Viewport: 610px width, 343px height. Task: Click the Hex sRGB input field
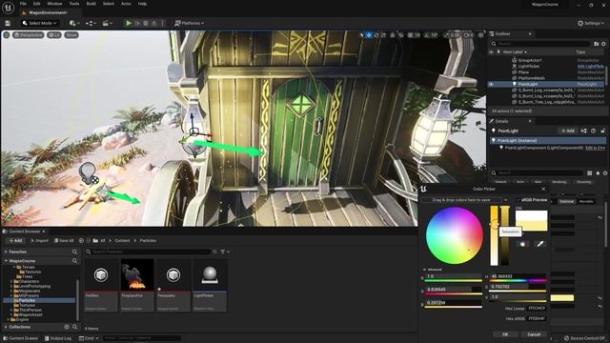tap(537, 318)
